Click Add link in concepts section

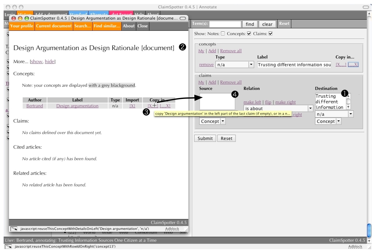(x=212, y=51)
